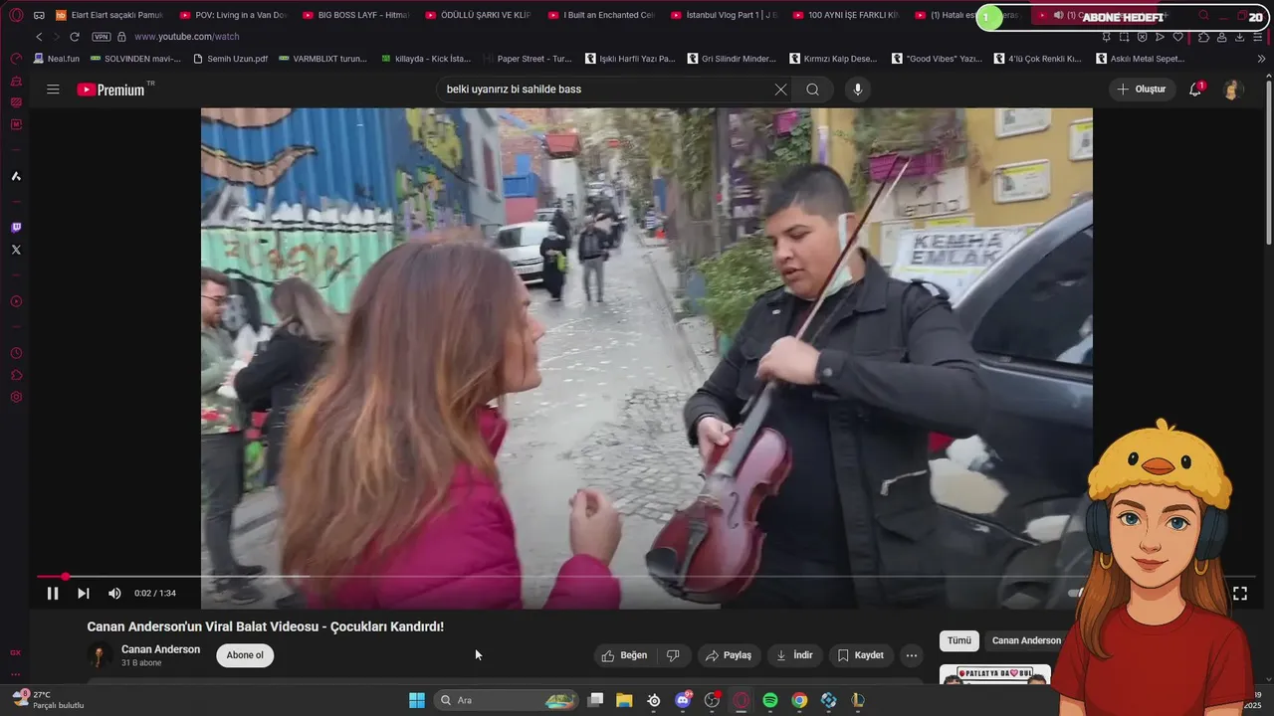Open Canan Anderson channel name link
The image size is (1274, 716).
tap(160, 649)
